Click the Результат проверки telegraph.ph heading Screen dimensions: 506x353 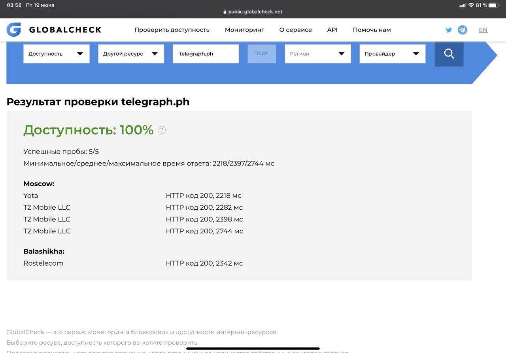tap(98, 102)
